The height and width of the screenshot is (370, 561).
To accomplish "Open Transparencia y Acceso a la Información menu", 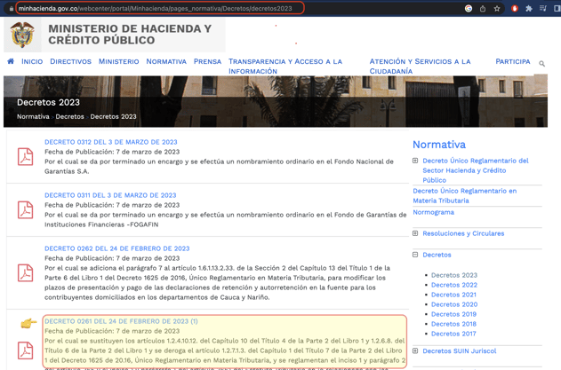I will (x=285, y=66).
